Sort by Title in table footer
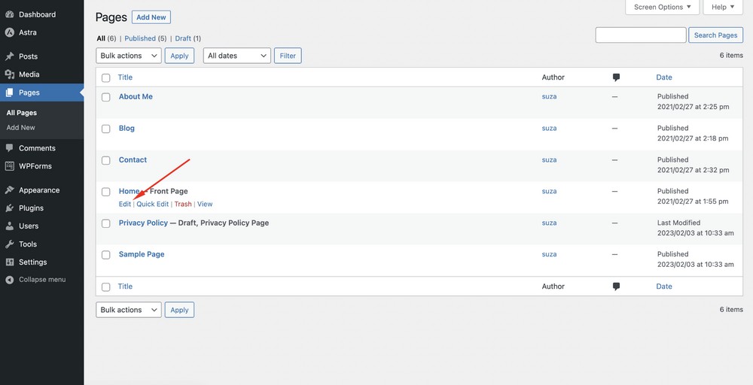The height and width of the screenshot is (385, 753). [125, 286]
